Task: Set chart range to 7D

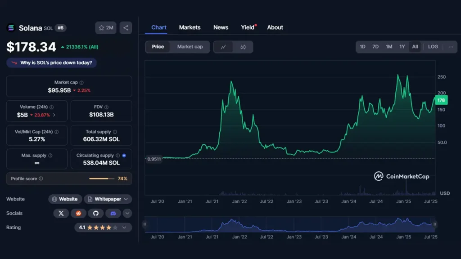Action: (x=375, y=47)
